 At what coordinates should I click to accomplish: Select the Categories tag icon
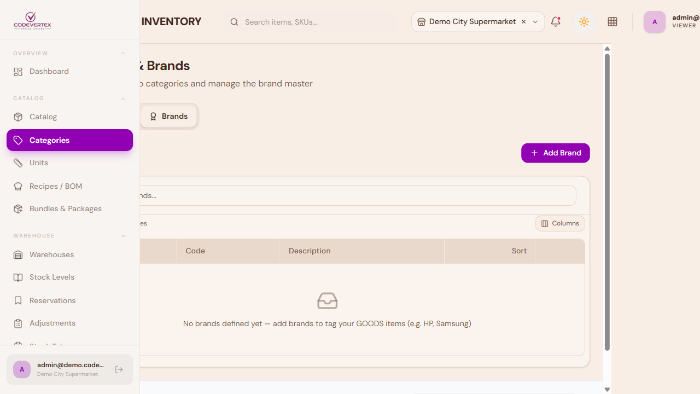point(18,140)
